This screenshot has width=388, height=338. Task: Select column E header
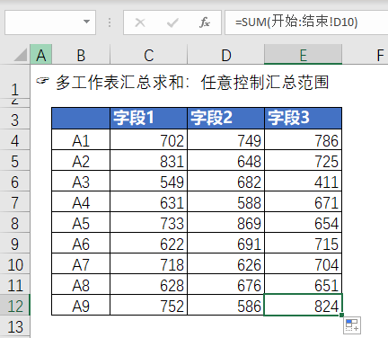(304, 55)
